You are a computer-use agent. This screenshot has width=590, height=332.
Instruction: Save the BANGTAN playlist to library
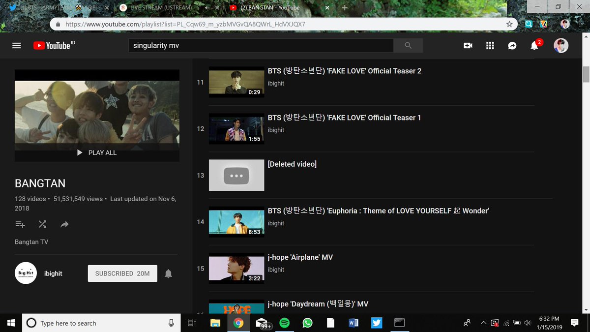point(20,224)
